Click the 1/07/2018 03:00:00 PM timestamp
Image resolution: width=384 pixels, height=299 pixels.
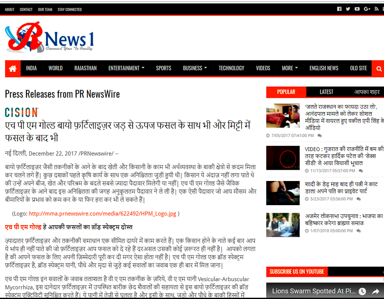pyautogui.click(x=331, y=231)
